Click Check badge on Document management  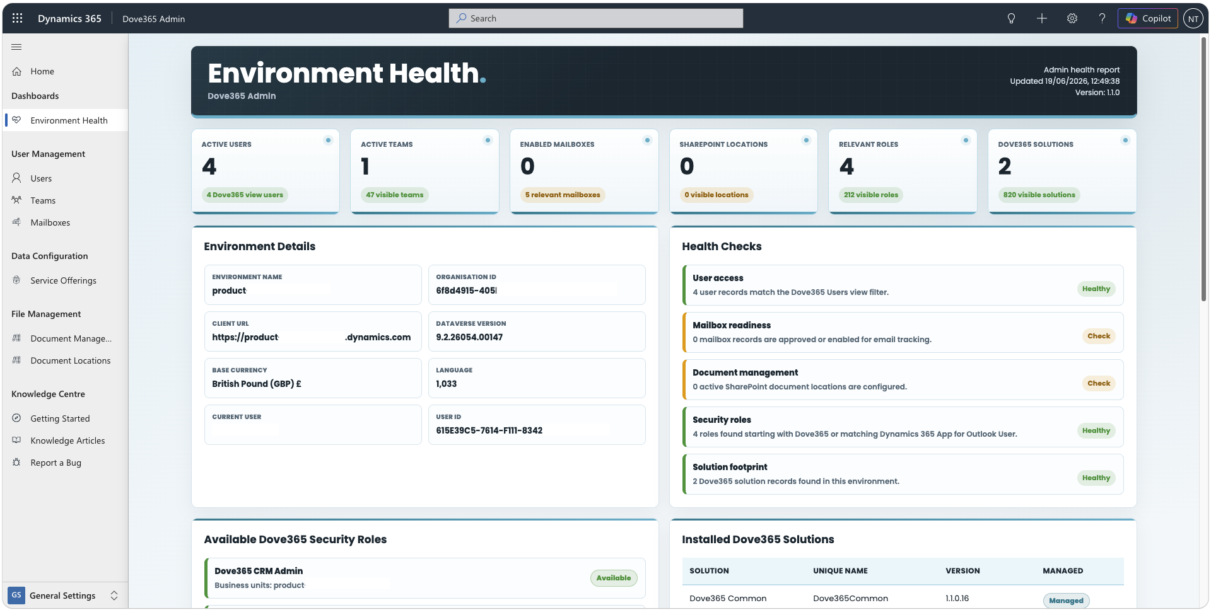(x=1099, y=383)
